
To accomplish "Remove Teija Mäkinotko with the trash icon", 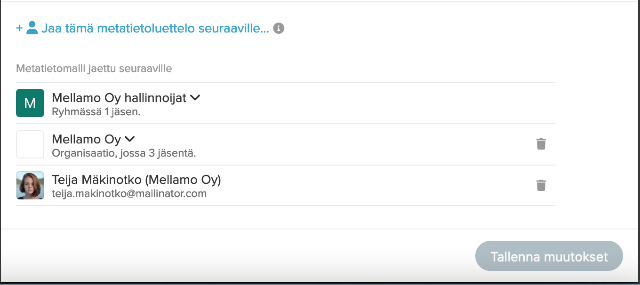I will 541,185.
